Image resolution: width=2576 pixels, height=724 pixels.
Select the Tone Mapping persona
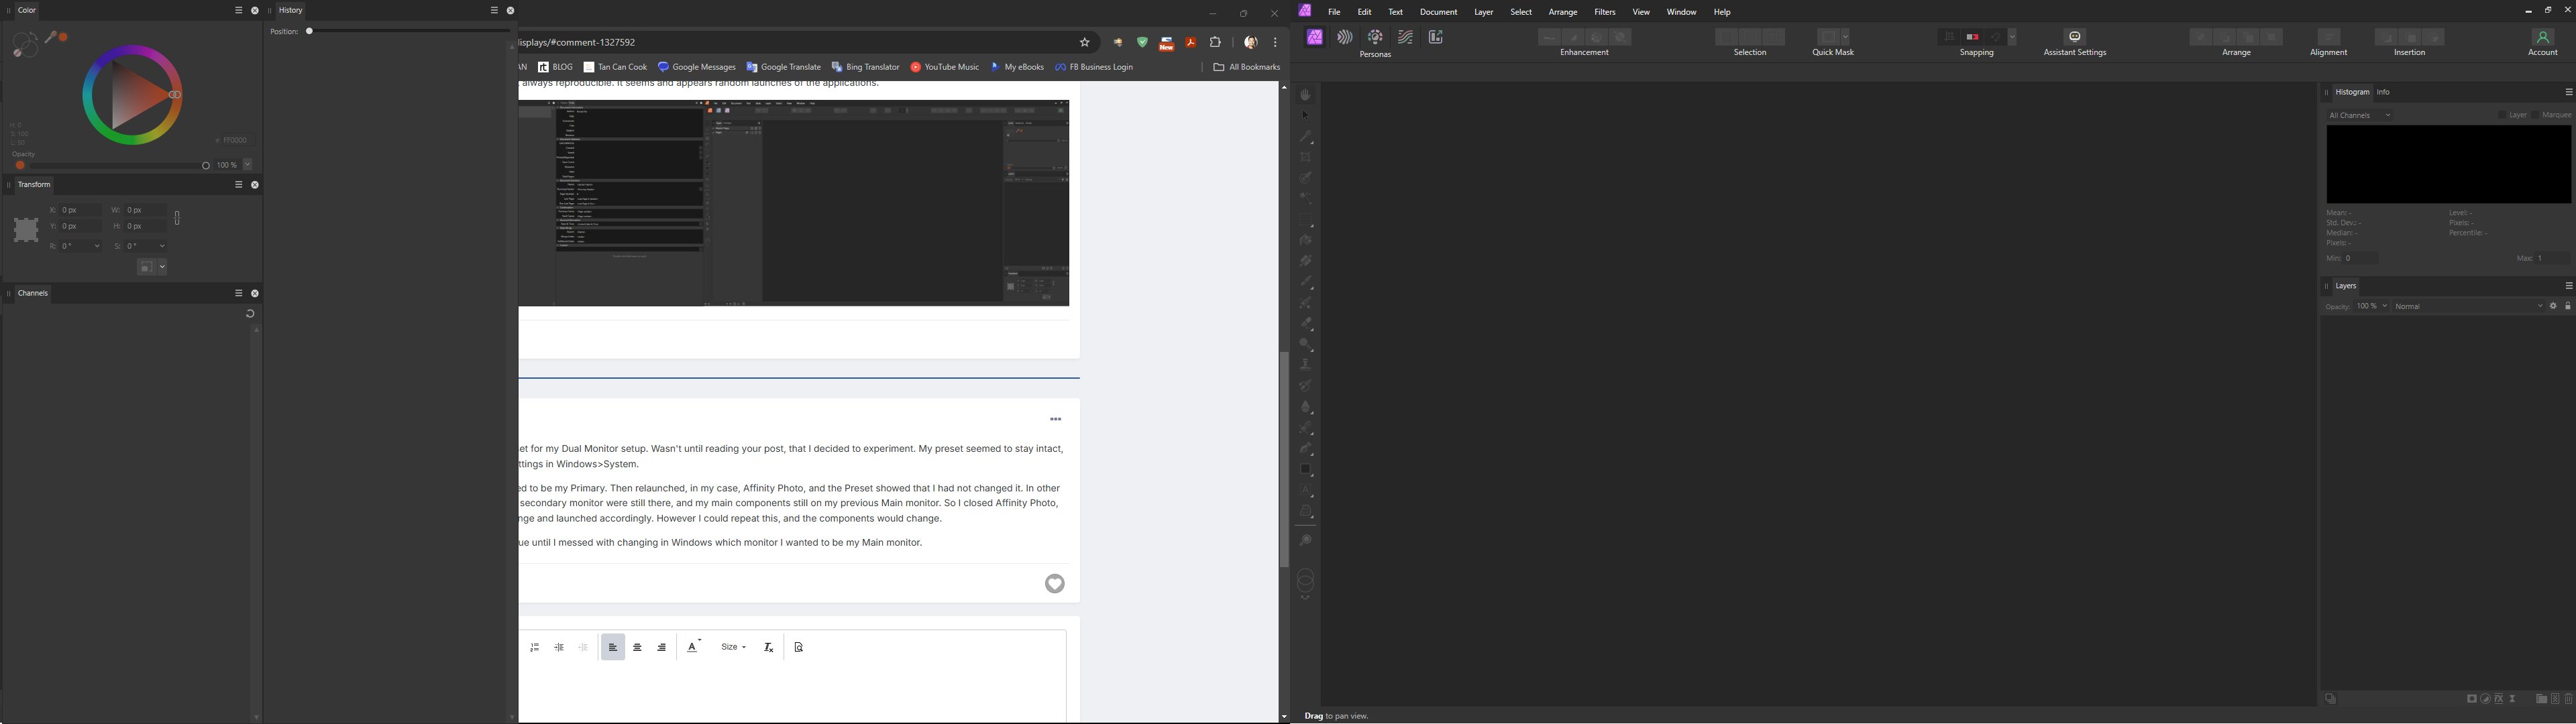pos(1406,37)
